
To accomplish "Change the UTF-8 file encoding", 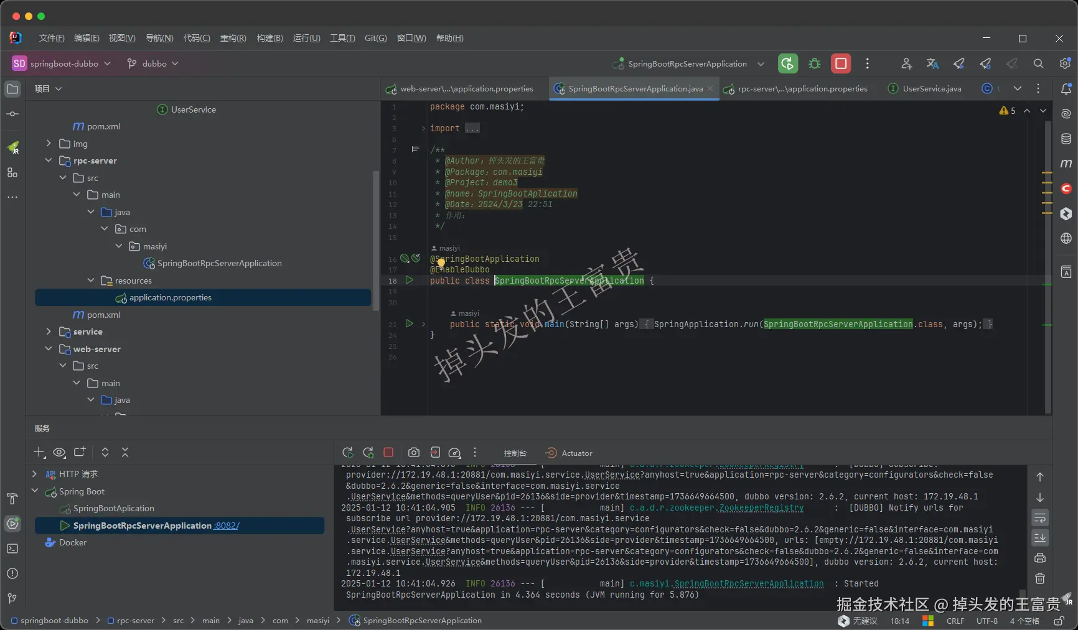I will point(987,621).
